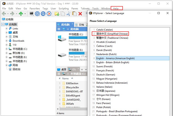Open Forward button history dropdown arrow
The image size is (173, 116).
pos(16,14)
